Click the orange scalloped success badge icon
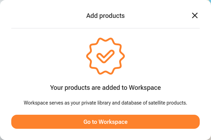This screenshot has width=211, height=140. click(105, 56)
